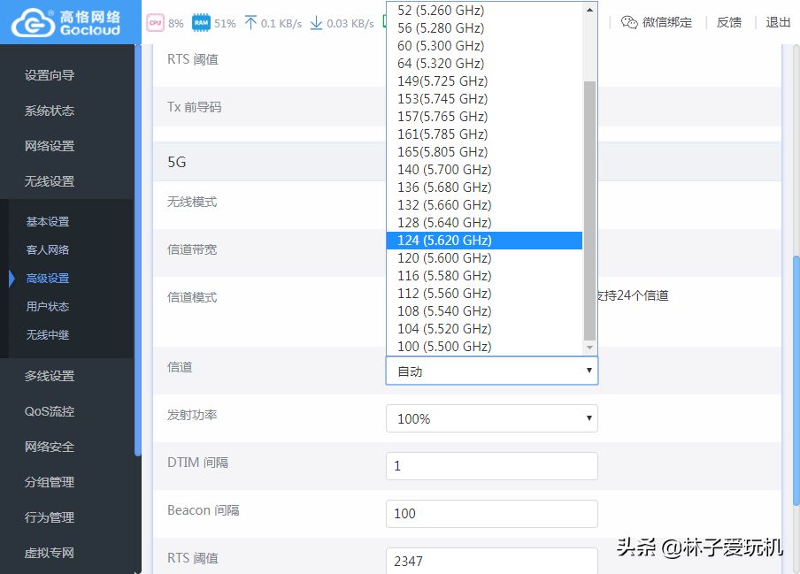Screen dimensions: 800x574
Task: Click the download speed arrow icon
Action: tap(316, 22)
